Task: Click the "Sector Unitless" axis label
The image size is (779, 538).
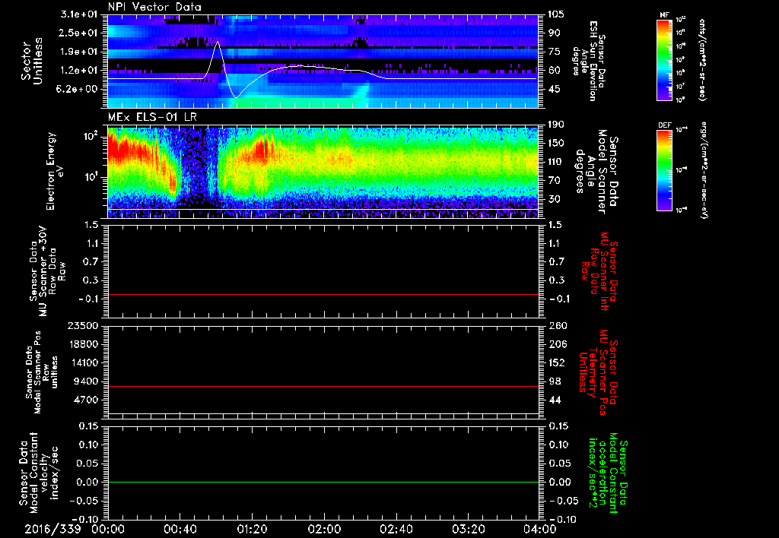Action: coord(32,61)
